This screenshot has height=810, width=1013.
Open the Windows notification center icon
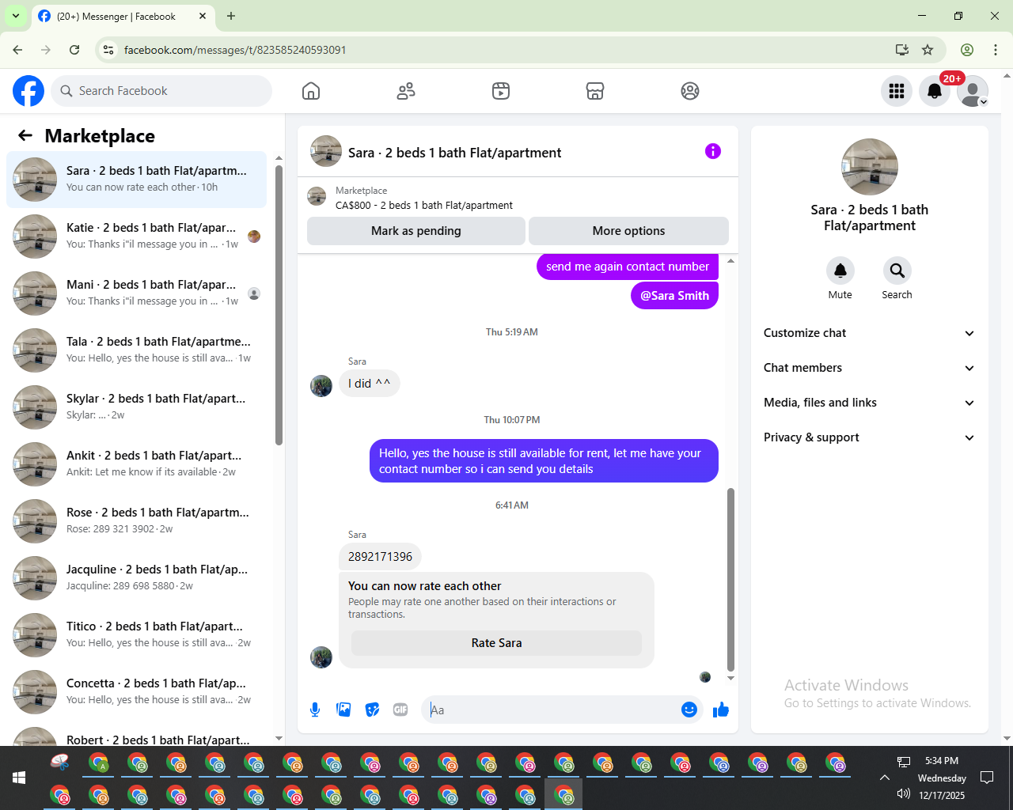[987, 778]
